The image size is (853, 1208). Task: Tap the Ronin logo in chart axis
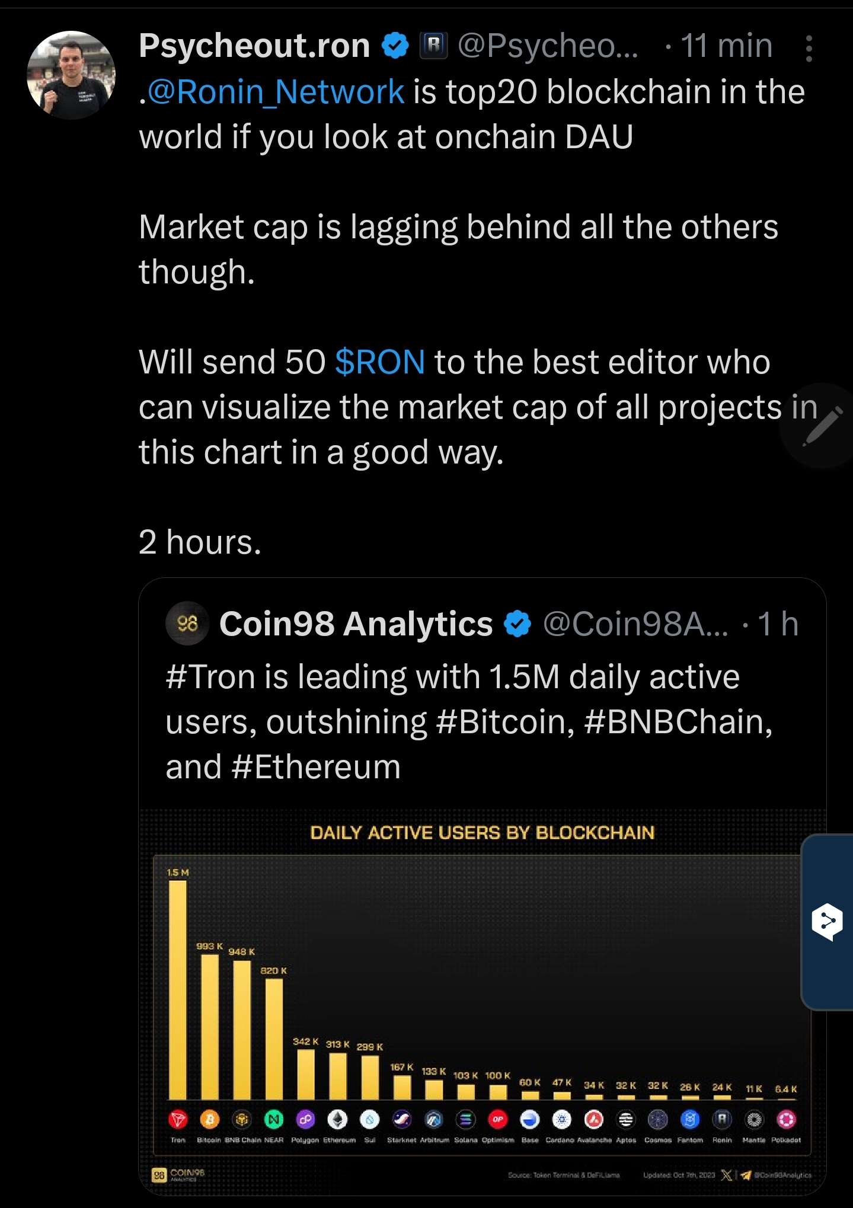click(x=722, y=1119)
